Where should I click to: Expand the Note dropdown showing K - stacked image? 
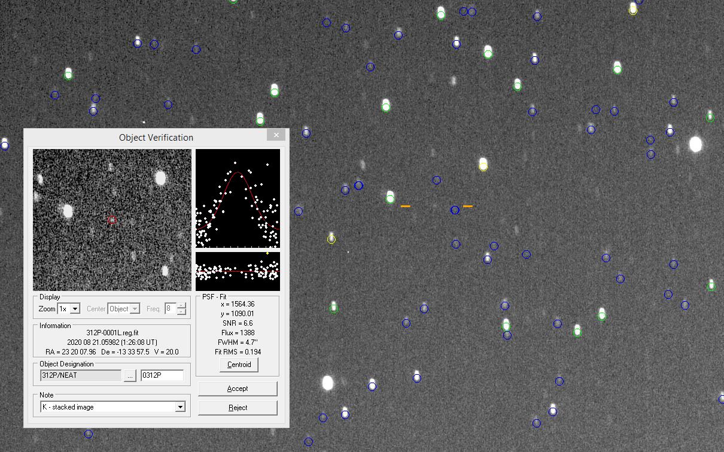click(180, 407)
